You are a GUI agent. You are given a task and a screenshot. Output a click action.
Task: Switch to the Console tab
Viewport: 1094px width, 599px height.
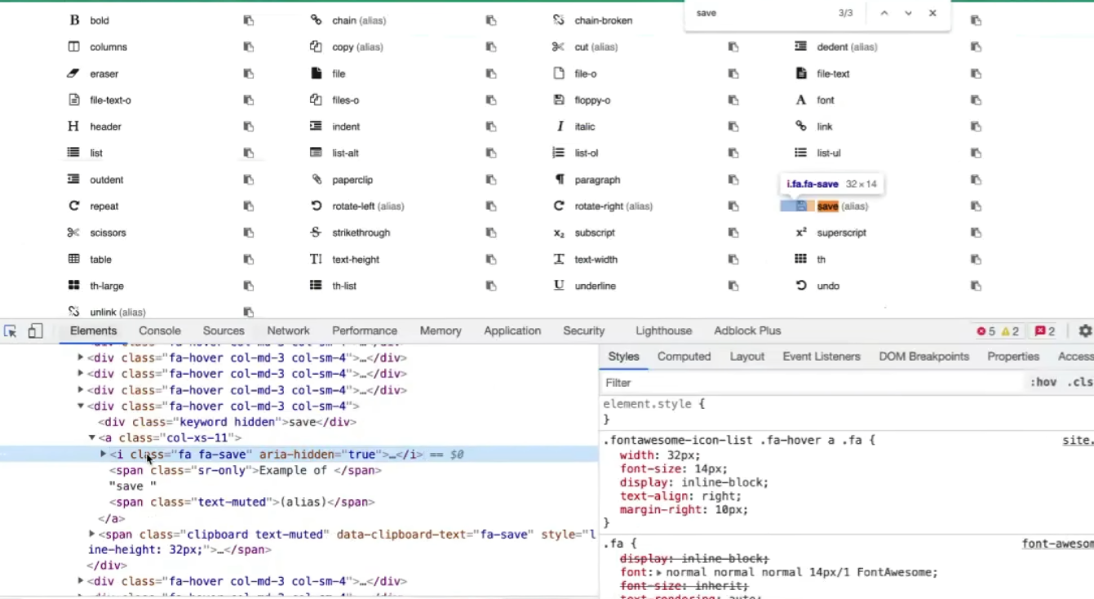[x=160, y=331]
